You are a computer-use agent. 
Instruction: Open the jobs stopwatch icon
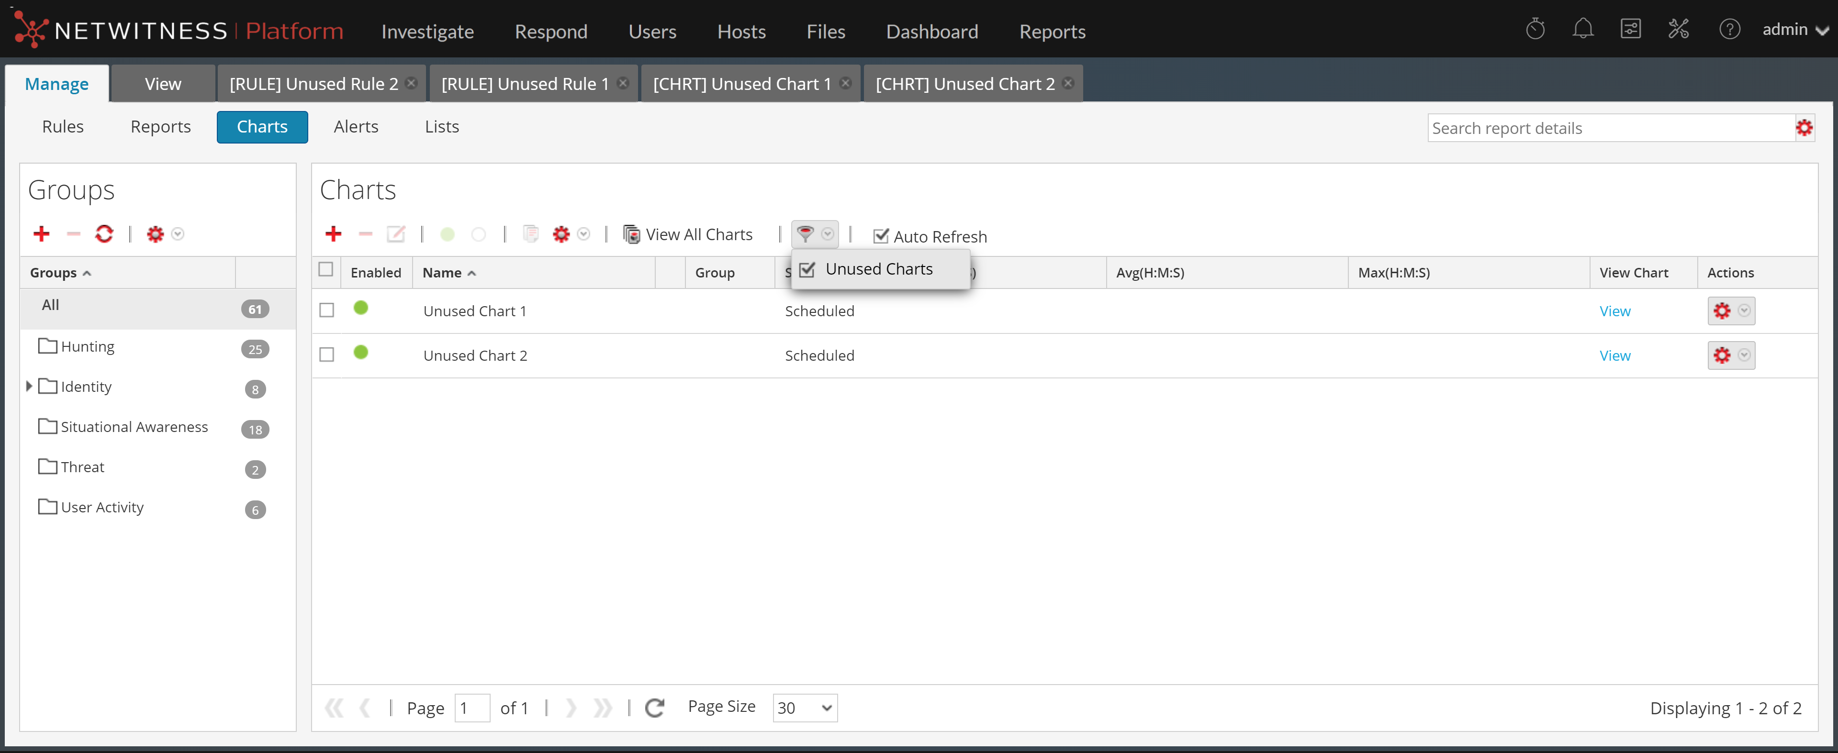tap(1535, 29)
